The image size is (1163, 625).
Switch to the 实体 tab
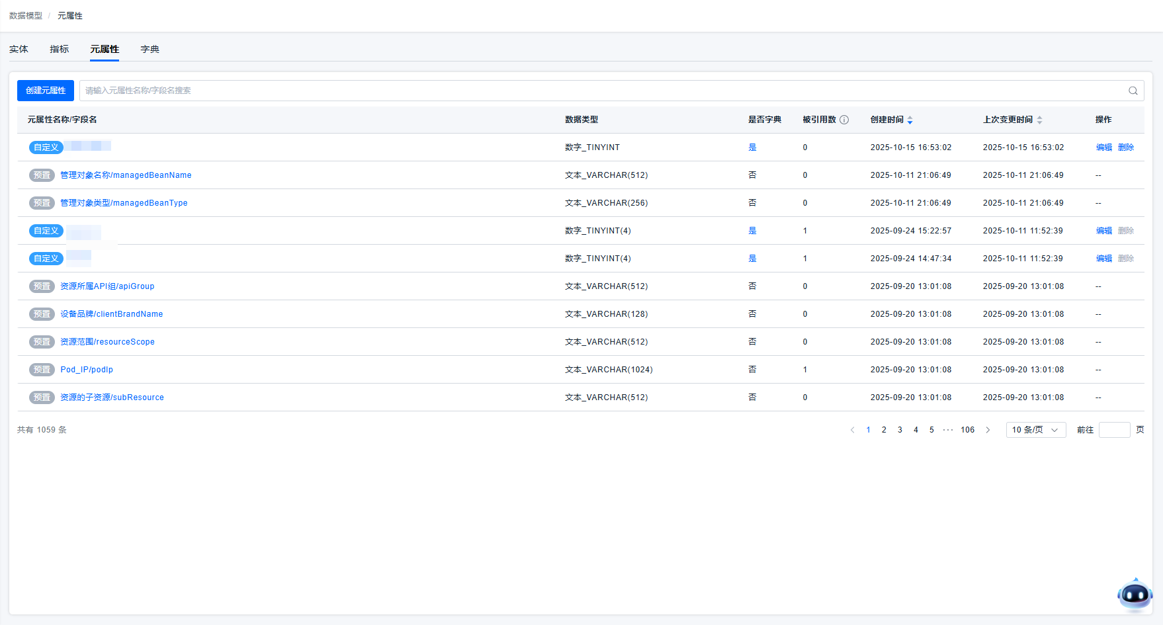point(19,49)
